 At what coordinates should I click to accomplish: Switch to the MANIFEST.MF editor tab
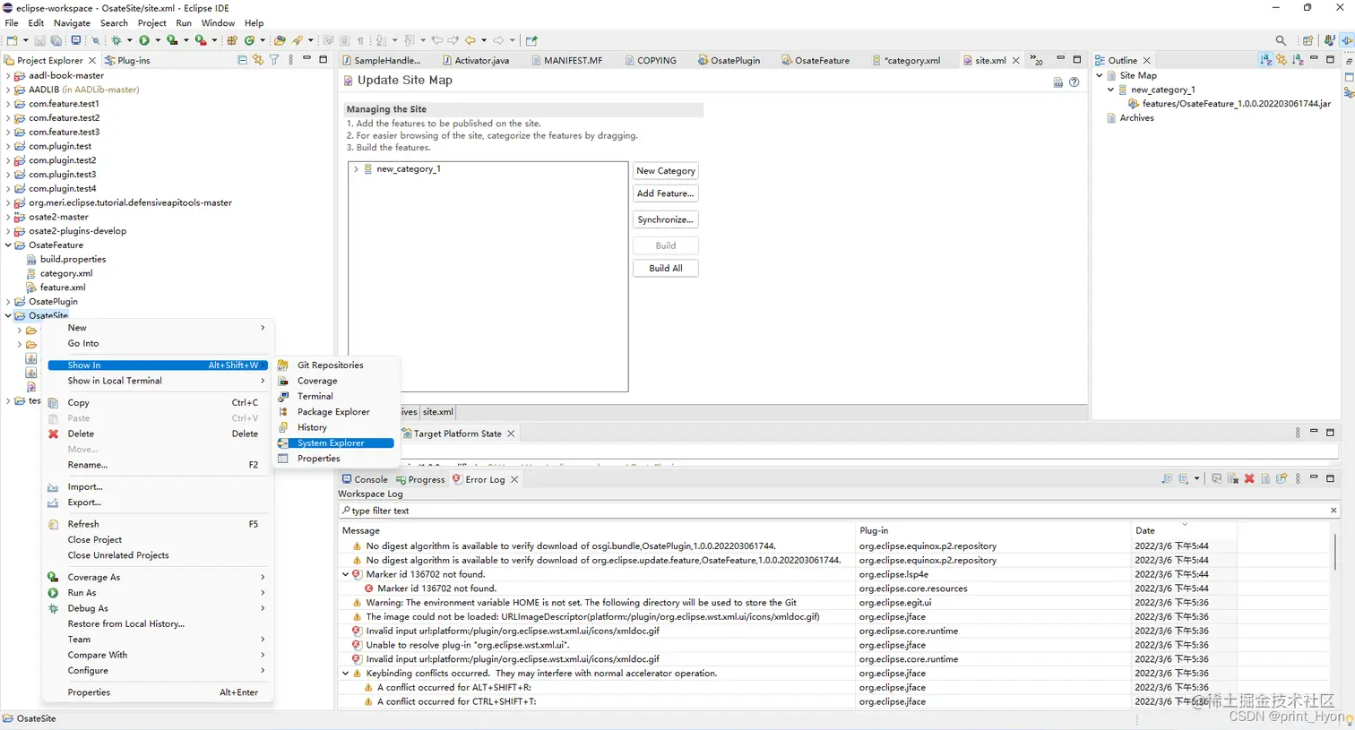point(567,60)
